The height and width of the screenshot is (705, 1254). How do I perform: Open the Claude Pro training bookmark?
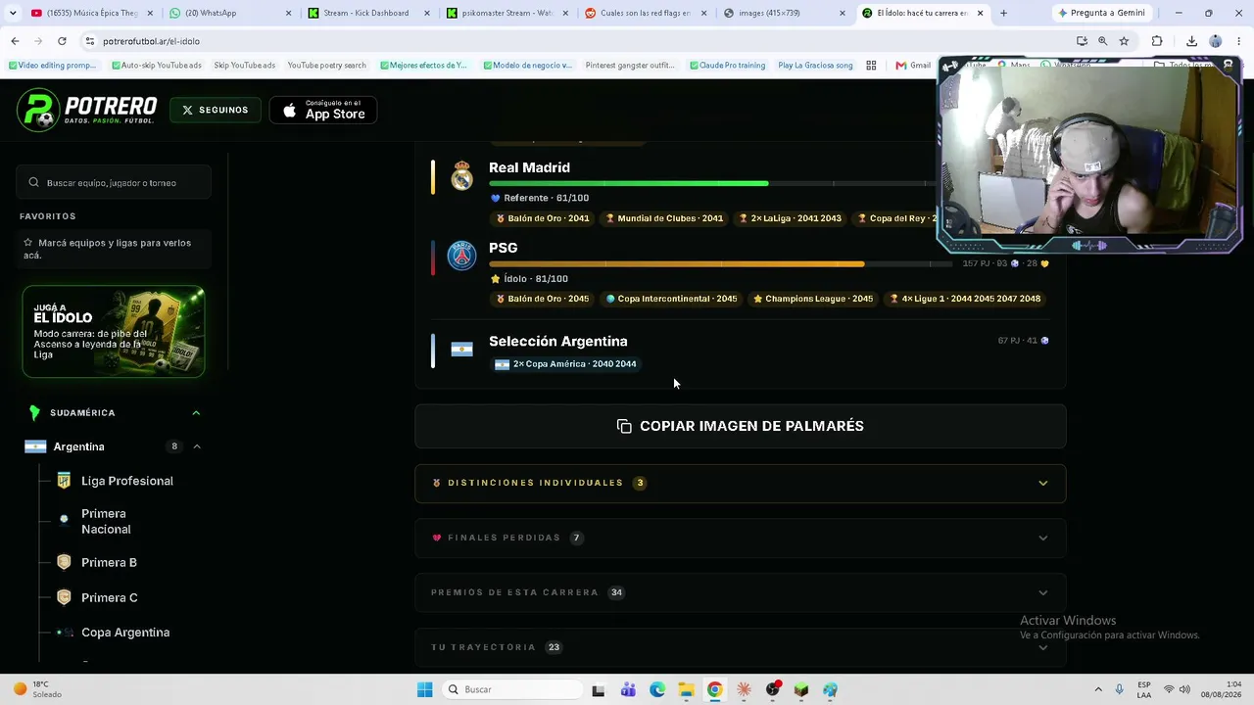[727, 66]
